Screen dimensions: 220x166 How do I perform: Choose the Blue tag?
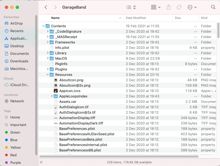[x=11, y=140]
